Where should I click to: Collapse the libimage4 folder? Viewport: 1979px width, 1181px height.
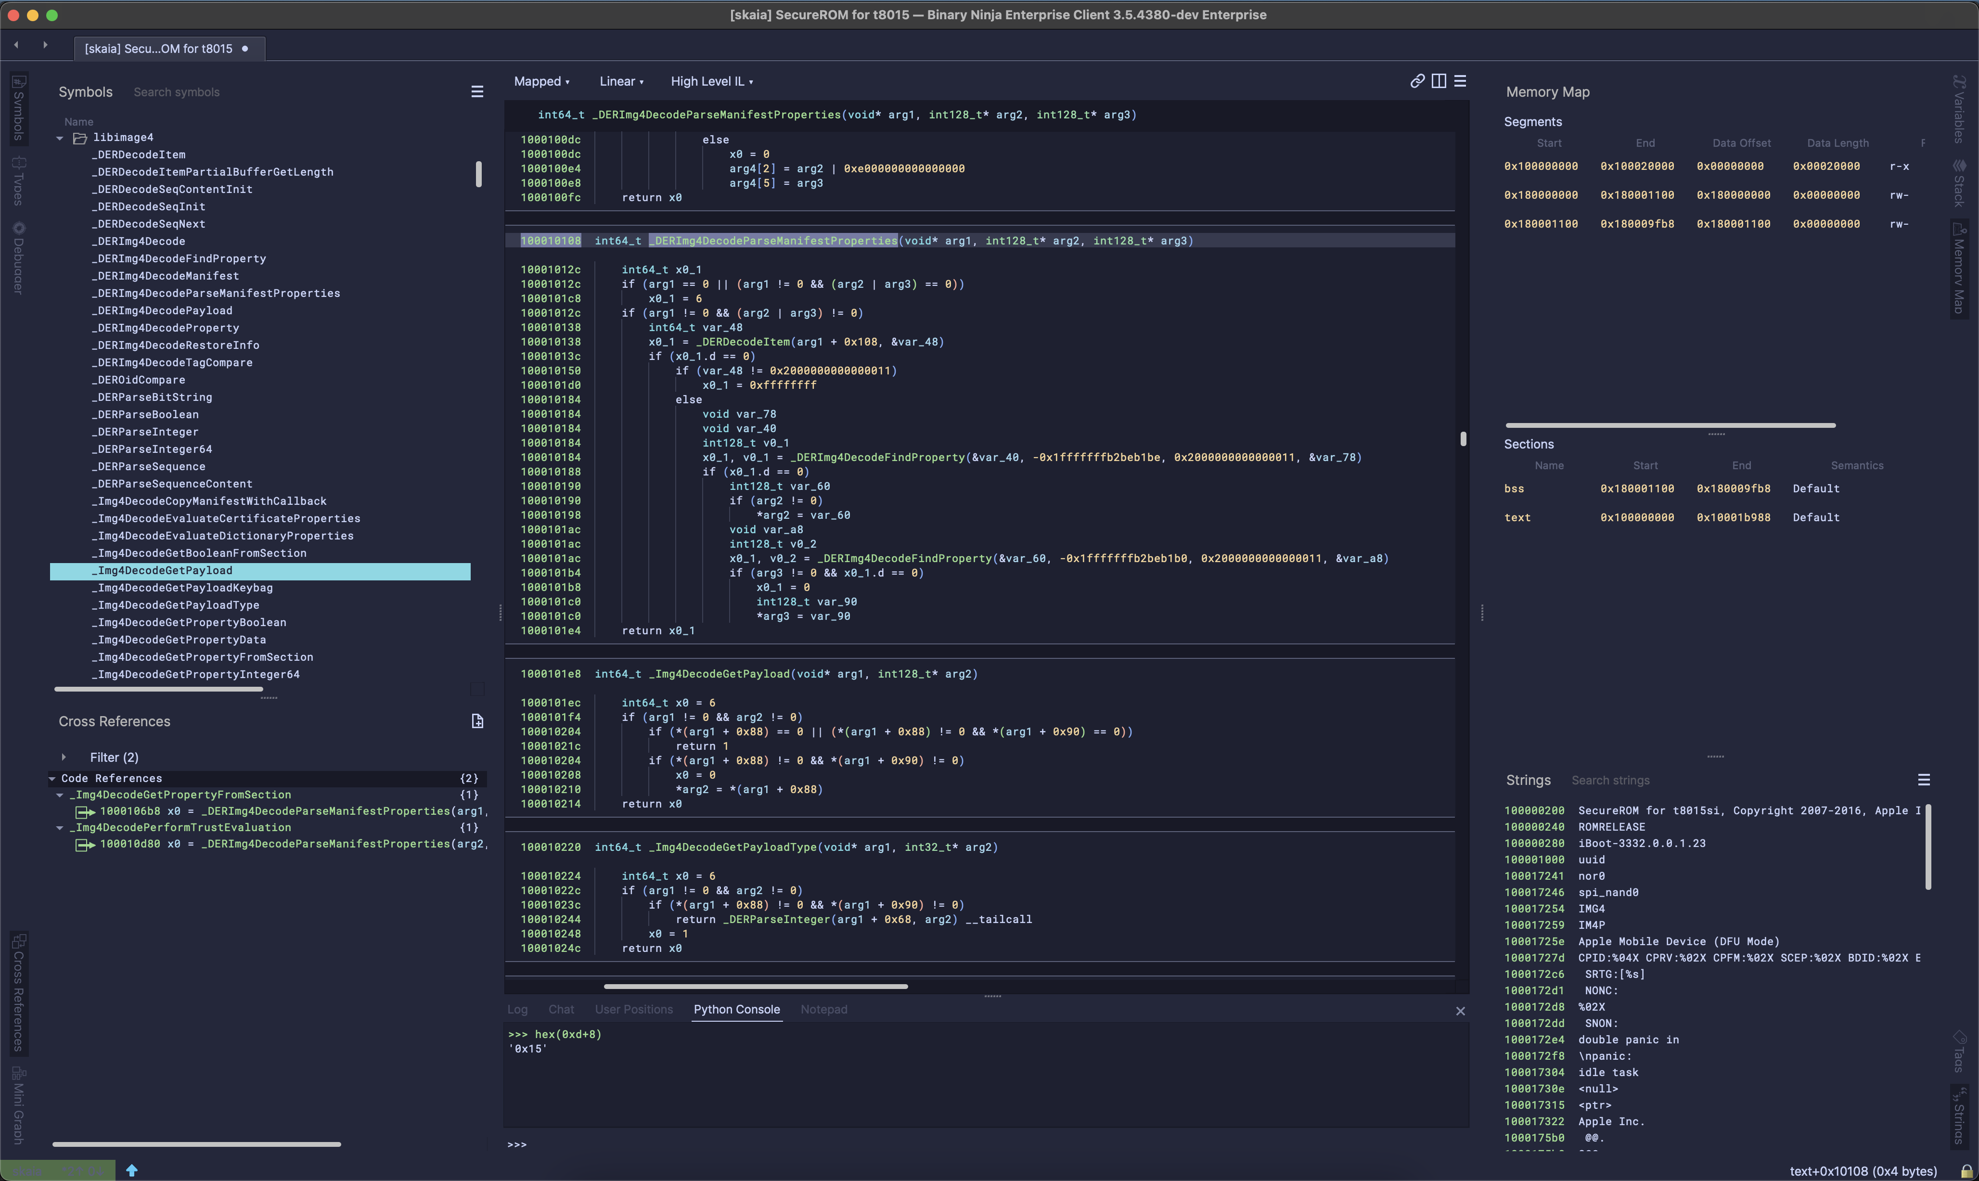coord(60,139)
